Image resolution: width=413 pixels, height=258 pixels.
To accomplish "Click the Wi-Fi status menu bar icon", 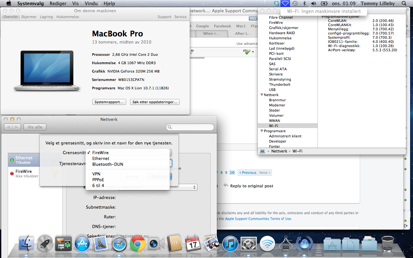I will click(285, 4).
